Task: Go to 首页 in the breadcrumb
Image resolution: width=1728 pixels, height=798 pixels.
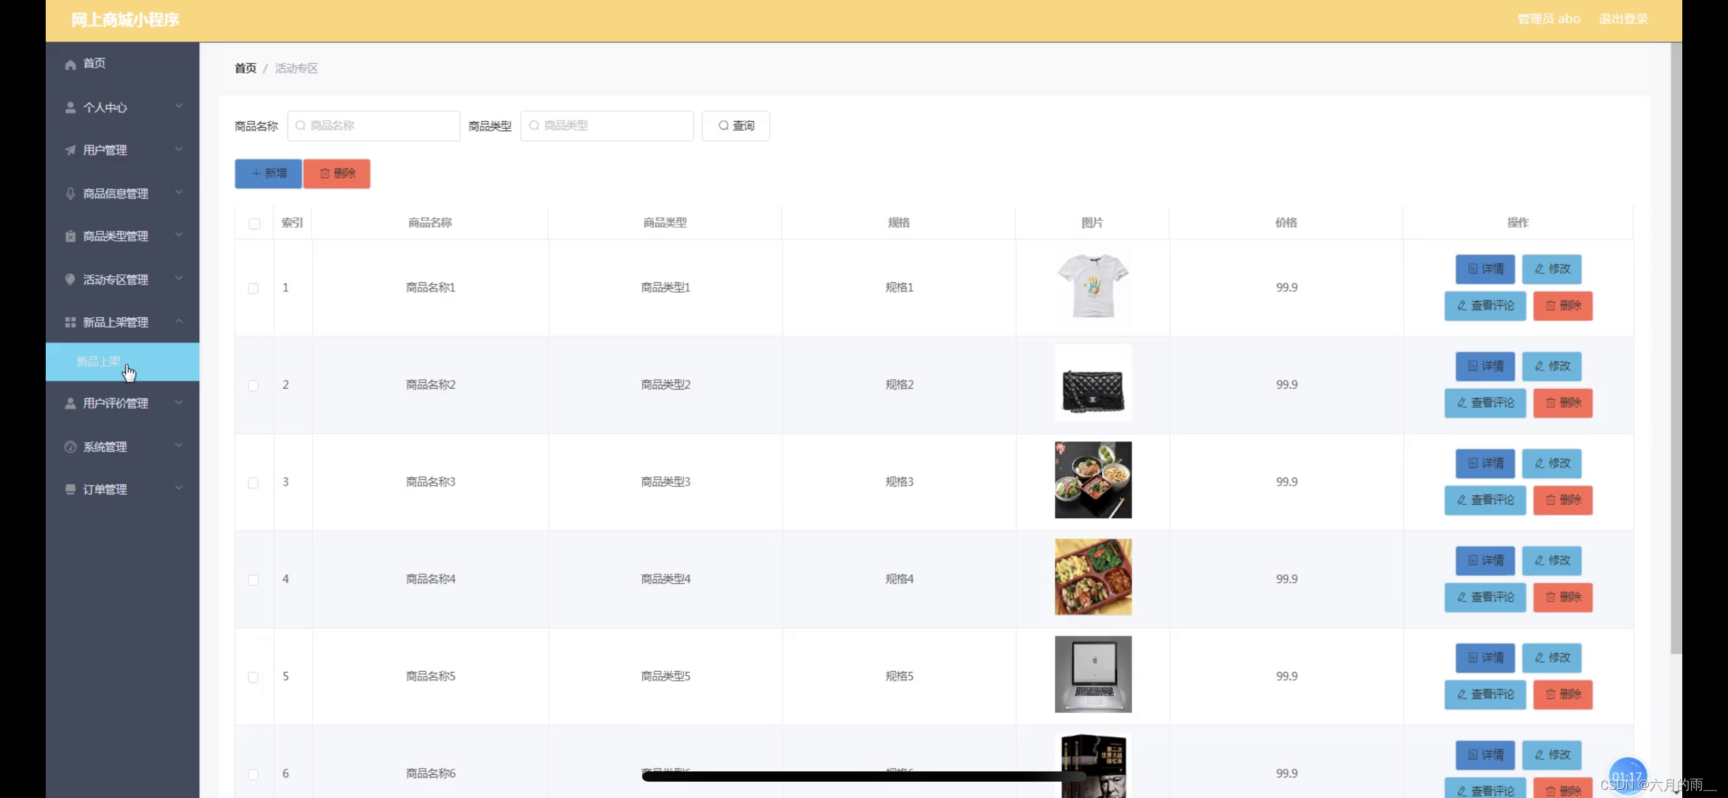Action: click(x=245, y=68)
